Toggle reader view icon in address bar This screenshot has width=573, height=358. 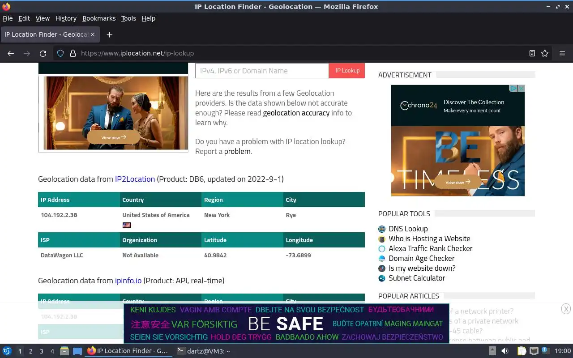pos(532,53)
